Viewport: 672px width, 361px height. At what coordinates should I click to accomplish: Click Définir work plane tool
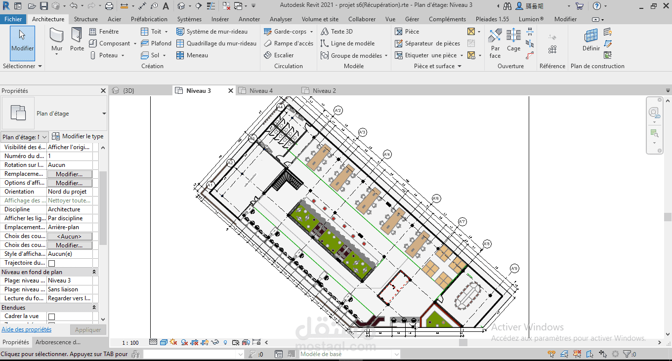591,40
